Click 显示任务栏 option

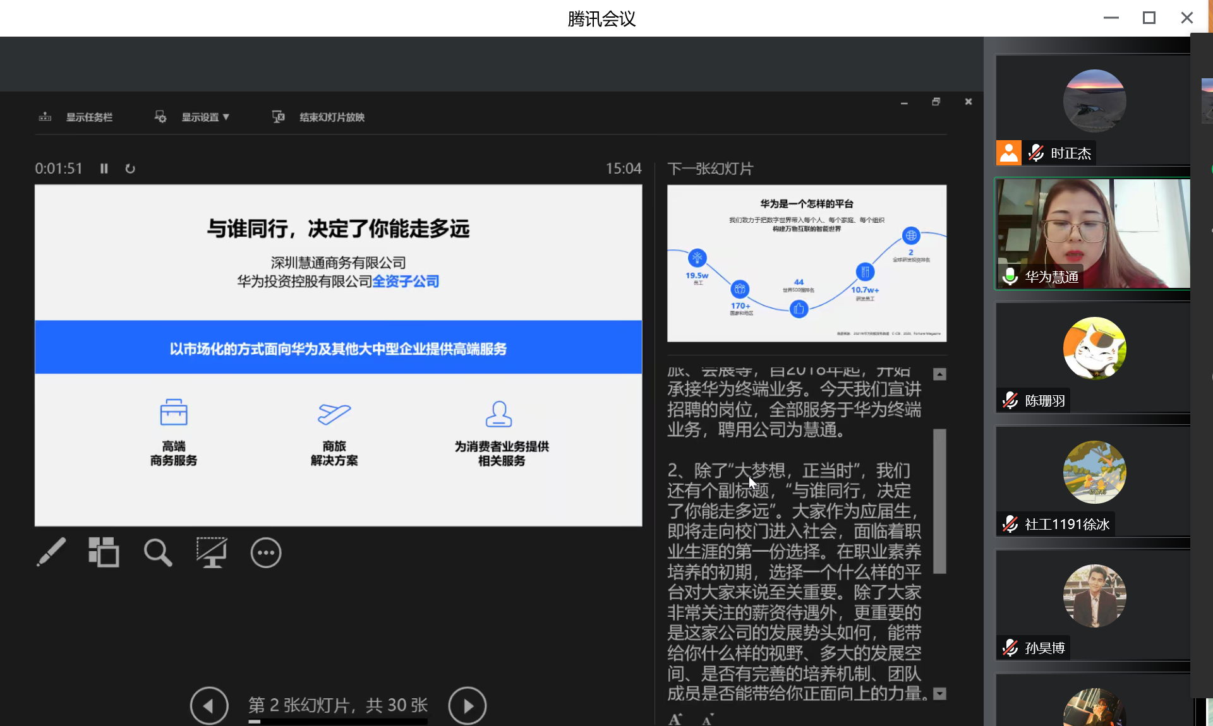88,117
